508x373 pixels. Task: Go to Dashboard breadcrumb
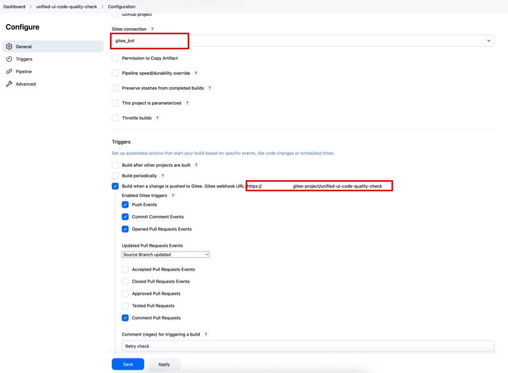pyautogui.click(x=14, y=7)
